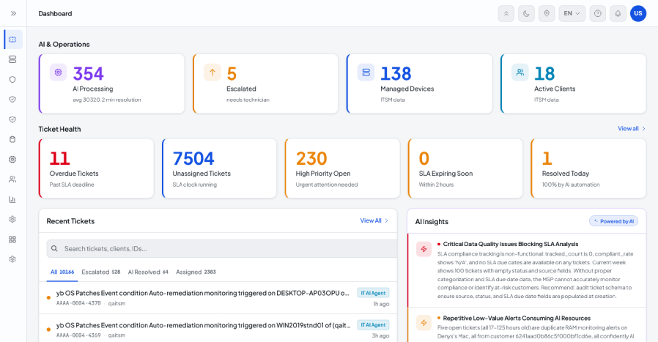658x342 pixels.
Task: Open the Managed Devices 138 card
Action: [x=419, y=83]
